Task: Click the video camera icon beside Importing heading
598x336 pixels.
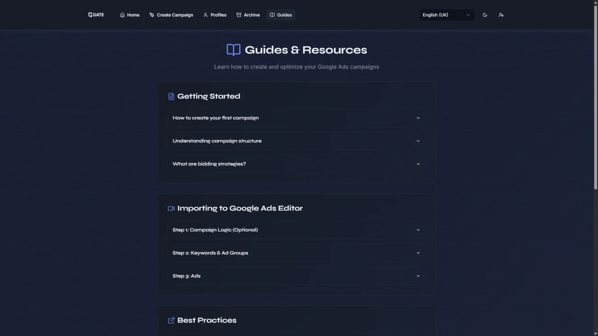Action: tap(171, 208)
